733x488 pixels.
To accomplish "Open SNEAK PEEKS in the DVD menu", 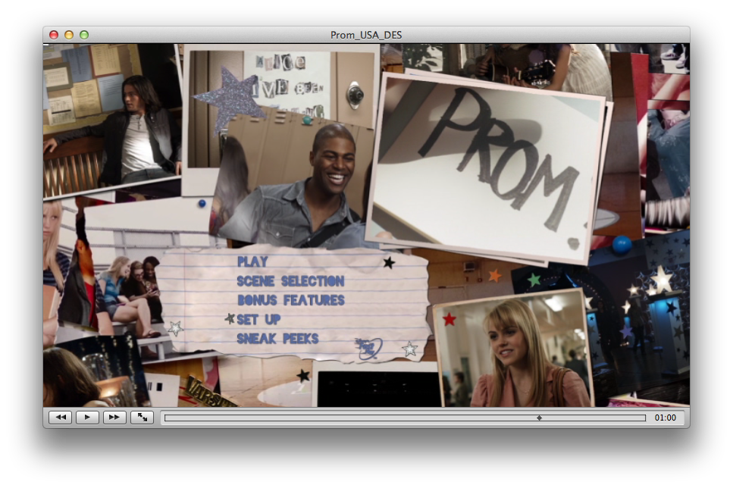I will tap(277, 339).
